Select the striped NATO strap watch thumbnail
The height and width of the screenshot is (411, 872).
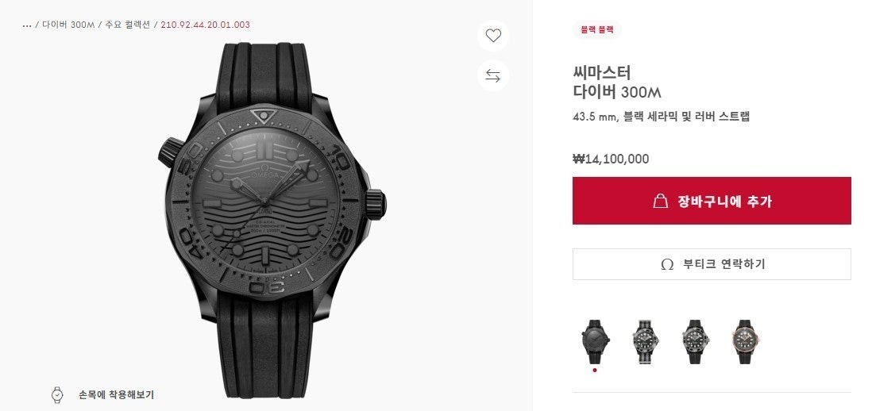[645, 341]
